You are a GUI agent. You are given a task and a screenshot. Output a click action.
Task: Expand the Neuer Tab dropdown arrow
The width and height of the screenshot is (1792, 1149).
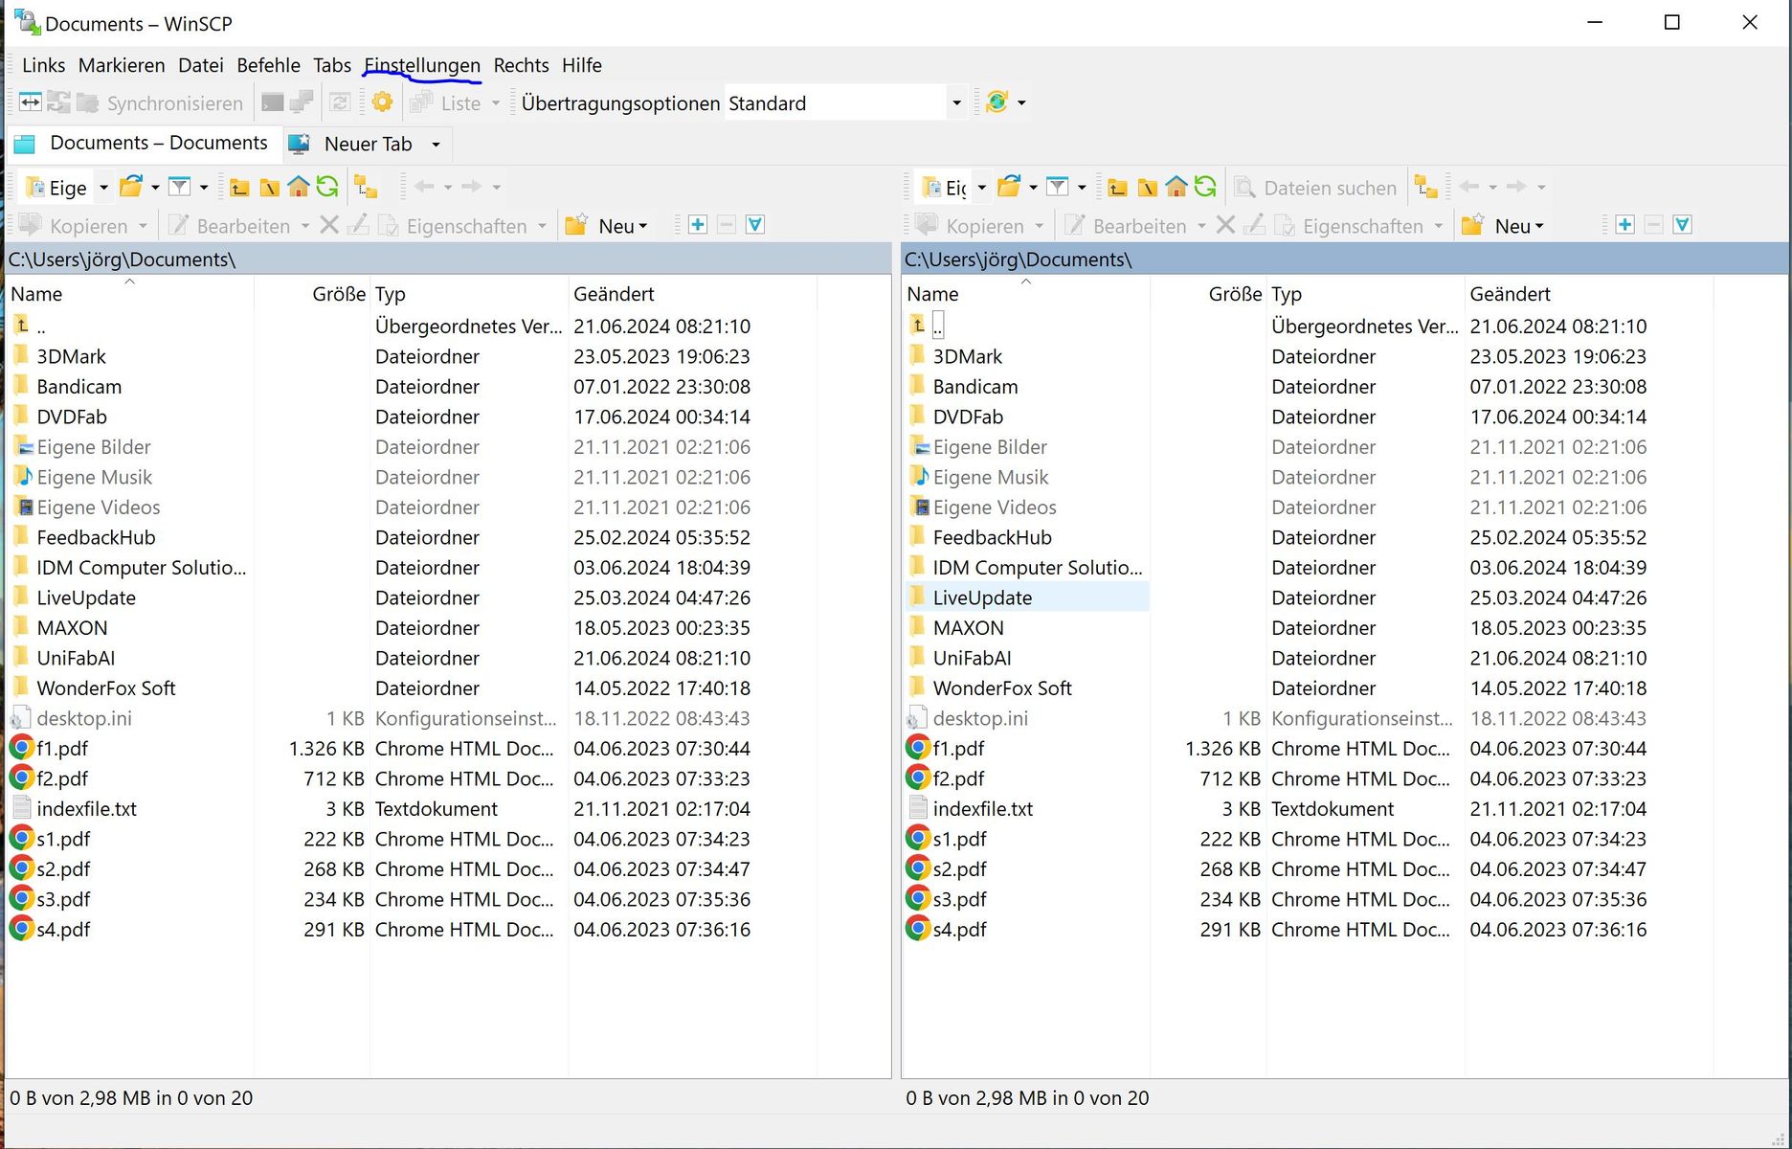436,145
